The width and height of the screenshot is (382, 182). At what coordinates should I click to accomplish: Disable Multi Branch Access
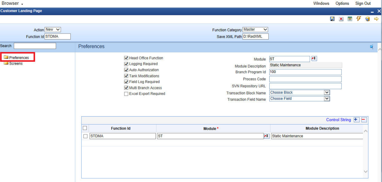click(126, 88)
